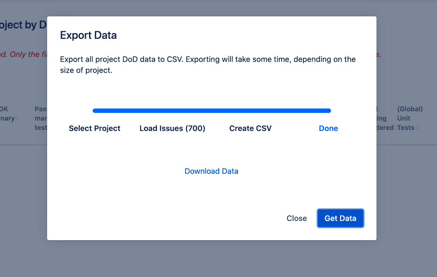
Task: Click the sort arrows beside the 'dered' column
Action: [396, 128]
